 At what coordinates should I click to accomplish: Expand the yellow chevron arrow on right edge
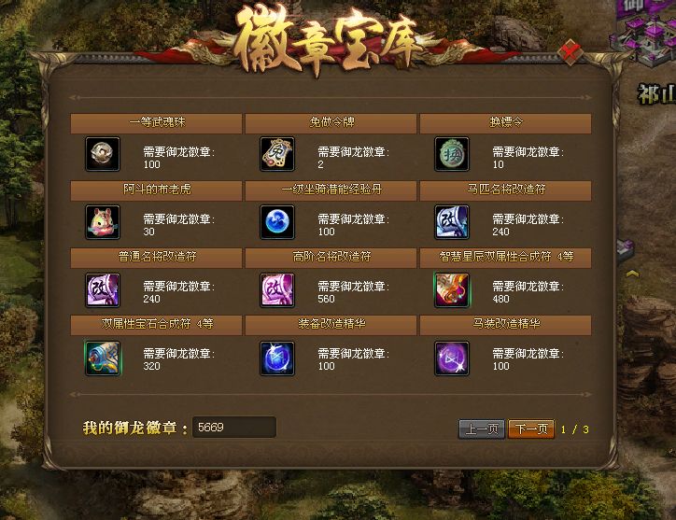(x=632, y=274)
